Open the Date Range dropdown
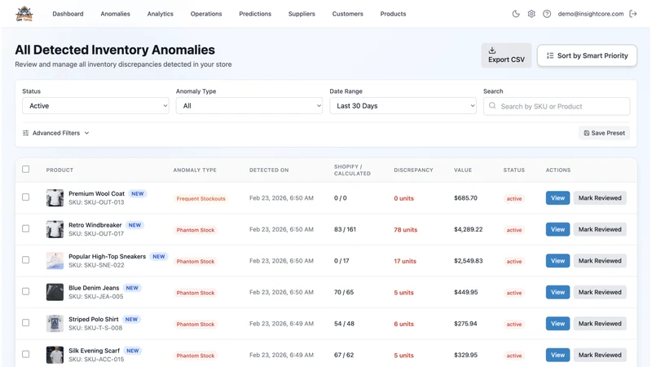This screenshot has height=367, width=652. (403, 106)
